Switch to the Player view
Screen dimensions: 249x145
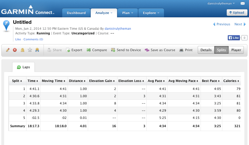pos(236,50)
